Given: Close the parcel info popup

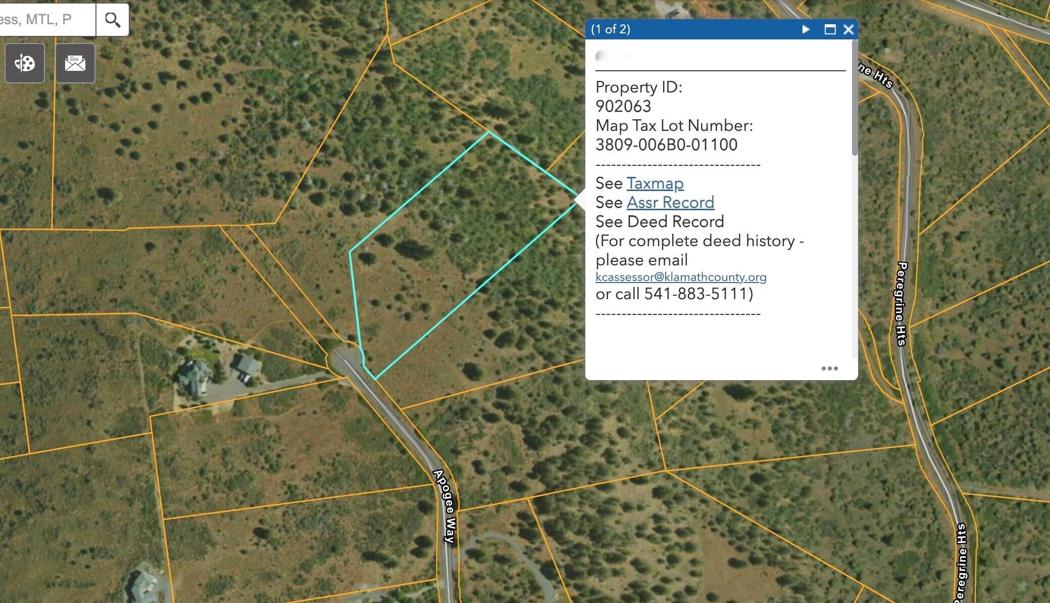Looking at the screenshot, I should [848, 29].
